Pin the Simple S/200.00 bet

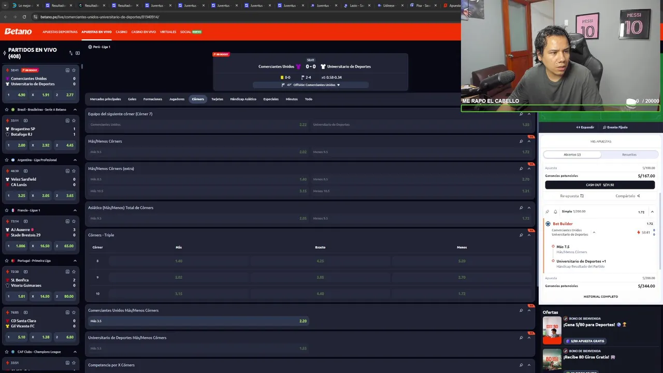[x=547, y=211]
